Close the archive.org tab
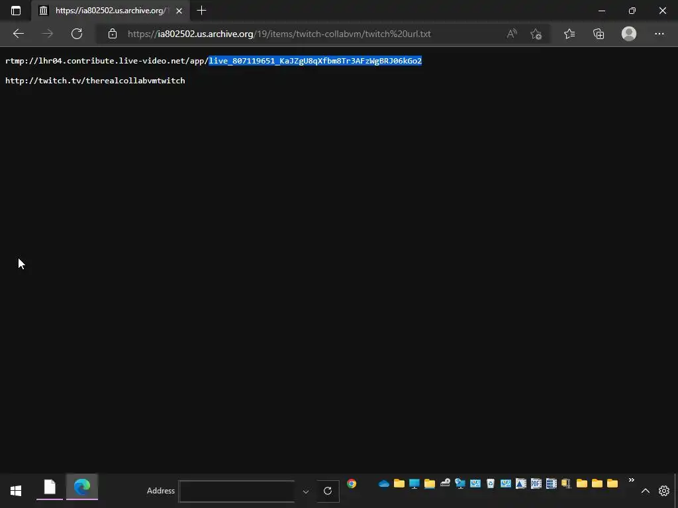The width and height of the screenshot is (678, 508). (179, 11)
